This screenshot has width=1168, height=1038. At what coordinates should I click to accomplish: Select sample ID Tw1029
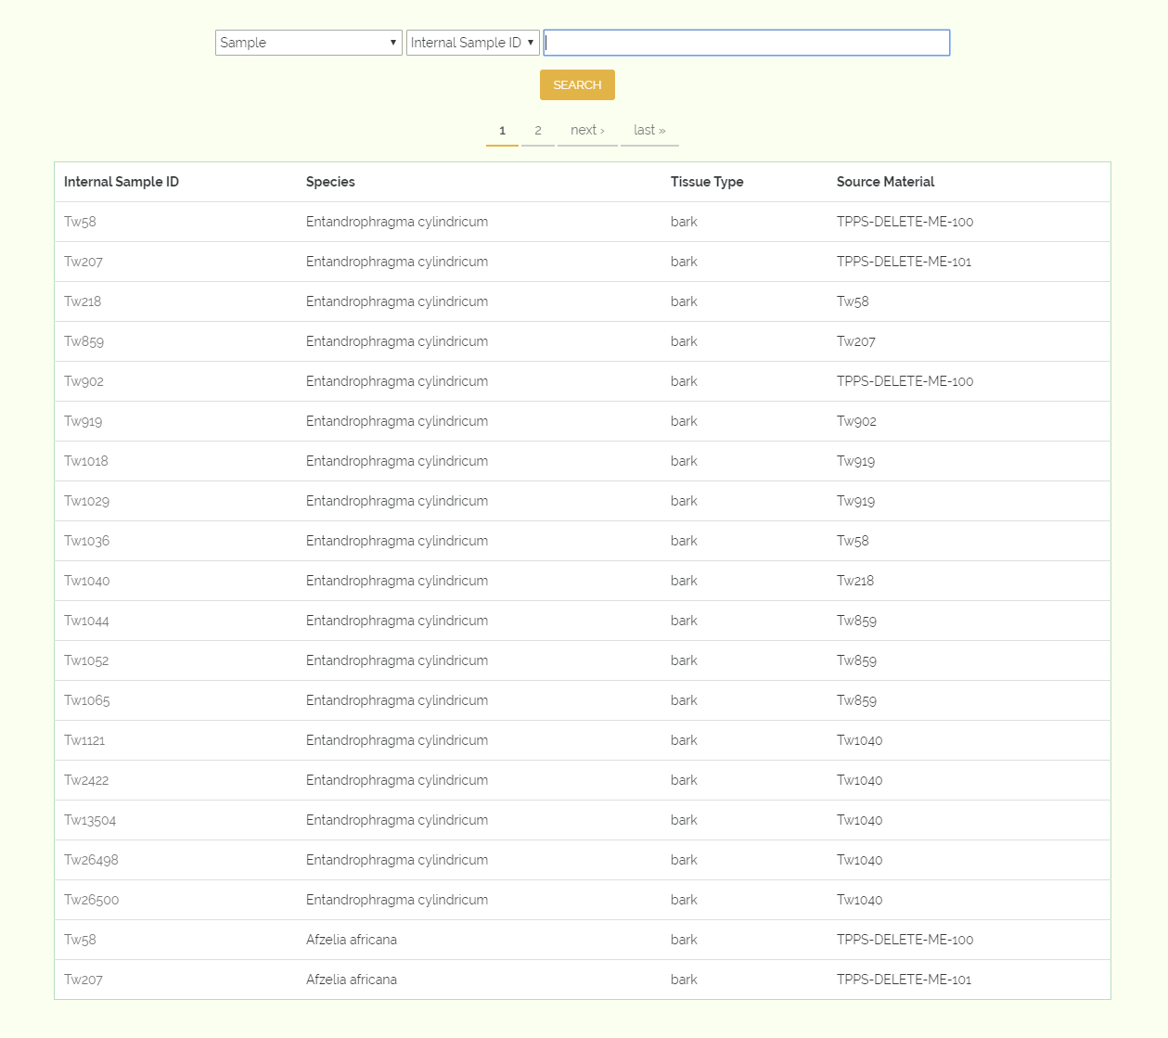86,501
